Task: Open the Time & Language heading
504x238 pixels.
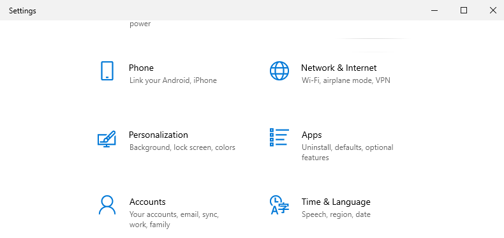Action: [x=336, y=202]
